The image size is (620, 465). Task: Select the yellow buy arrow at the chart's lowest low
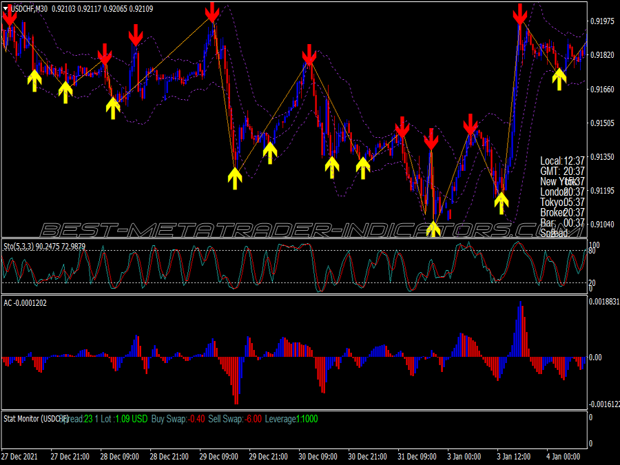[x=433, y=229]
